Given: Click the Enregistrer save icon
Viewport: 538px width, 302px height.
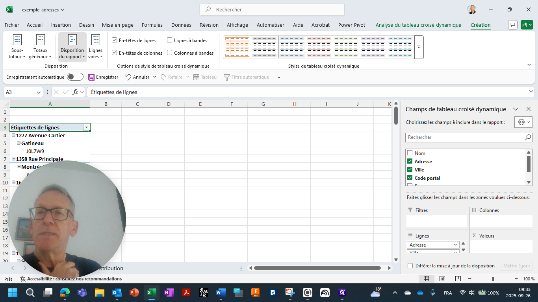Looking at the screenshot, I should click(x=91, y=77).
